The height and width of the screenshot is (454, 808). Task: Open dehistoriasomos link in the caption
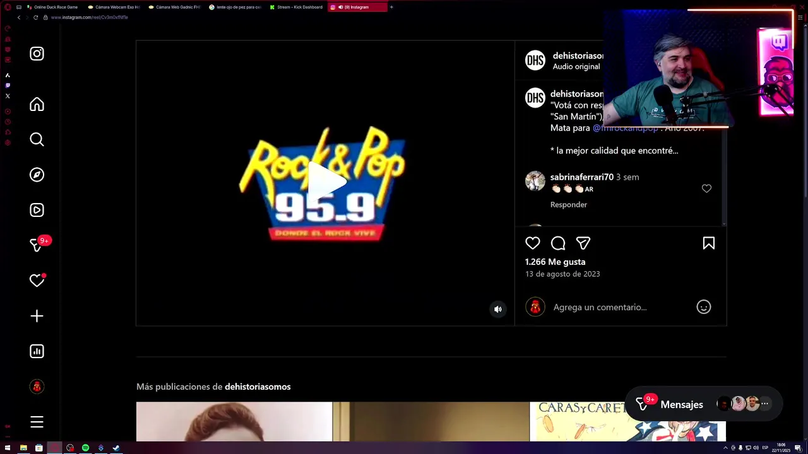(577, 94)
